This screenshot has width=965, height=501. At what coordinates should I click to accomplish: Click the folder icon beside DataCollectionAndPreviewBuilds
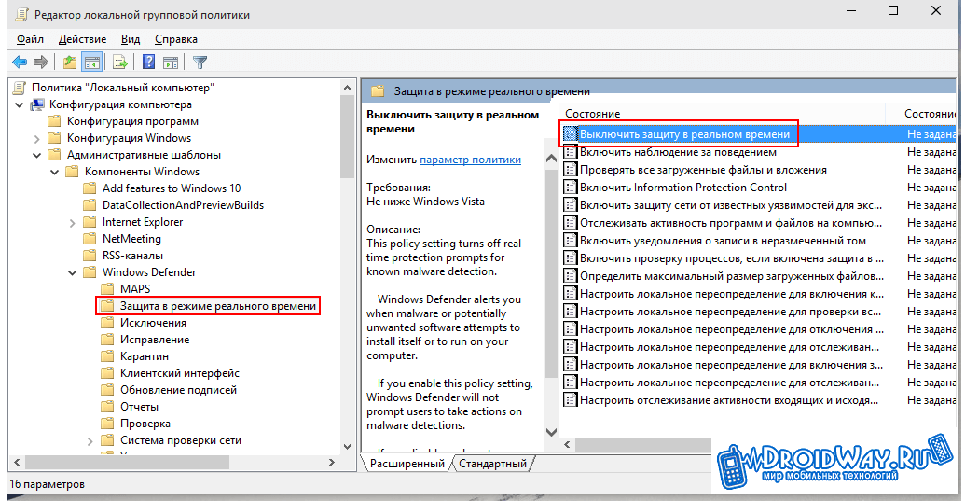pyautogui.click(x=90, y=205)
